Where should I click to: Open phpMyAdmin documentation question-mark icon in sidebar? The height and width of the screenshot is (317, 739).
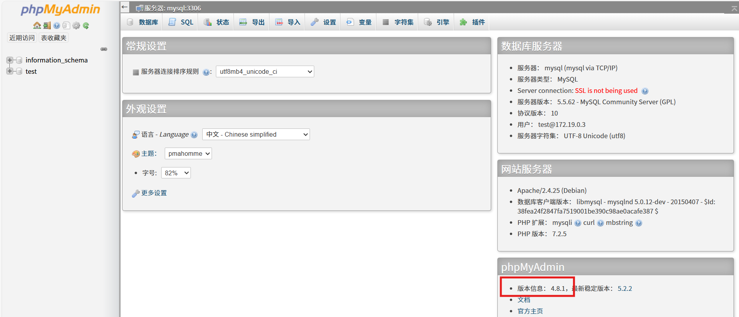[57, 25]
